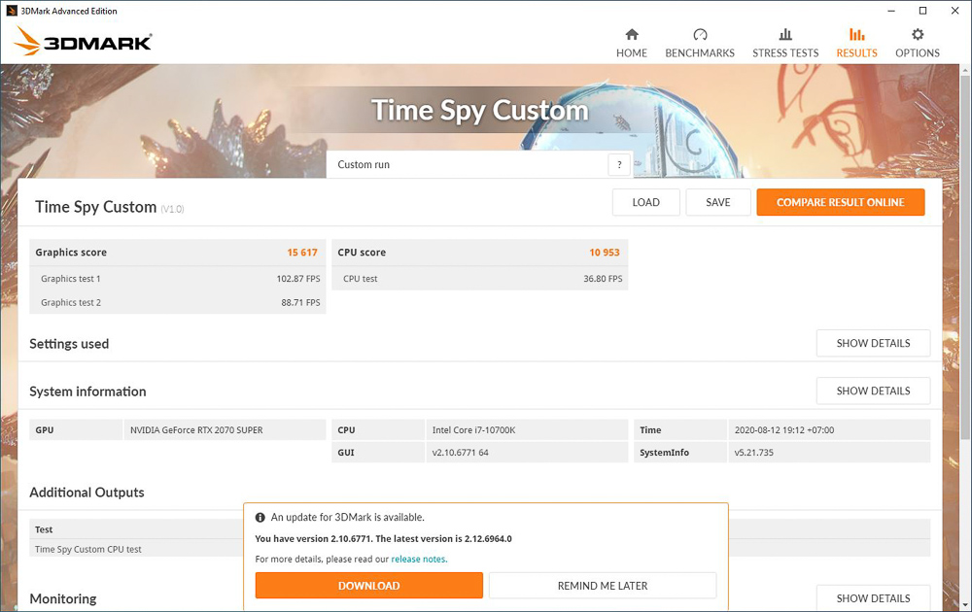Close the 3DMark window

coord(955,11)
